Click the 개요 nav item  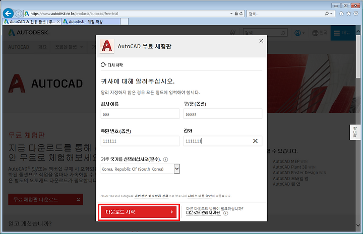42,47
